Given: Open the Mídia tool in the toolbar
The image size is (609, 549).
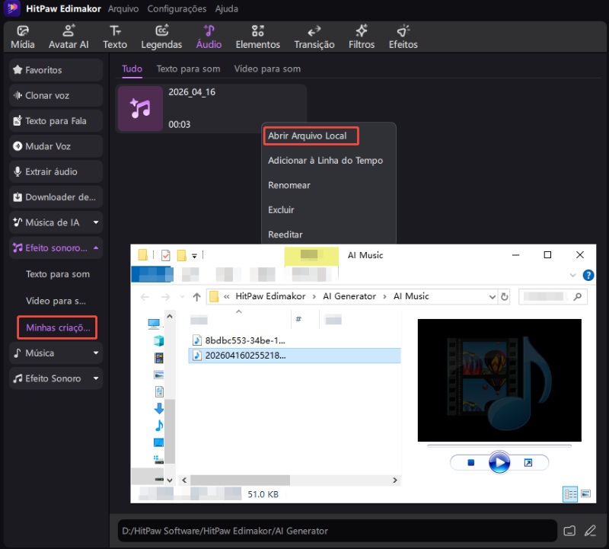Looking at the screenshot, I should [x=23, y=37].
